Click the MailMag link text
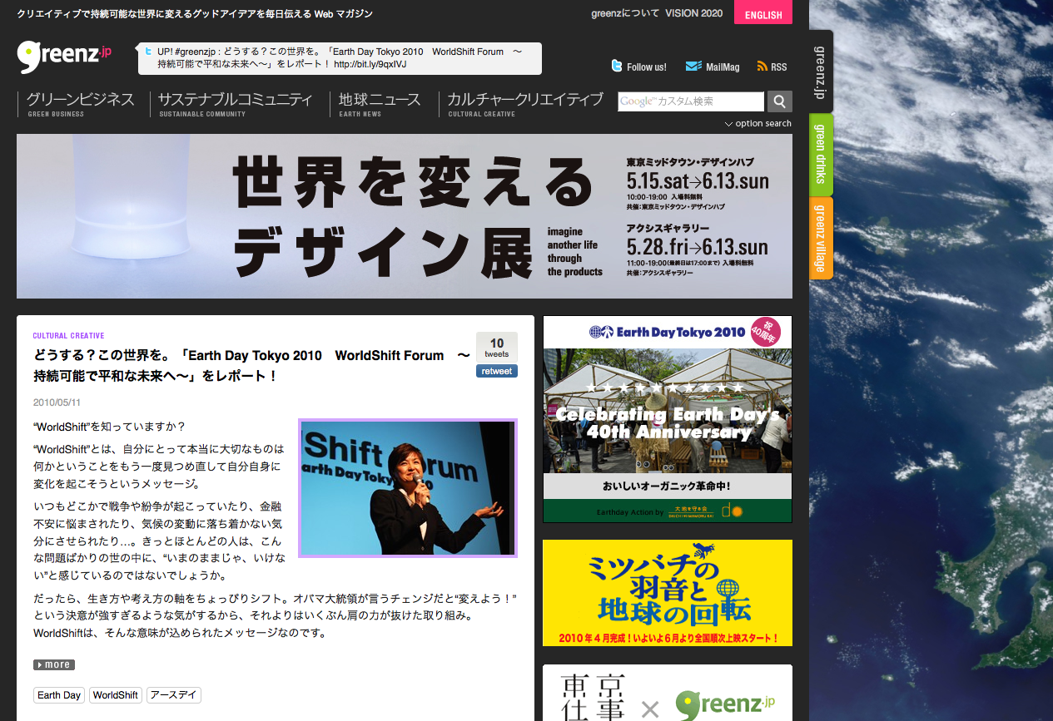Viewport: 1053px width, 721px height. tap(723, 67)
